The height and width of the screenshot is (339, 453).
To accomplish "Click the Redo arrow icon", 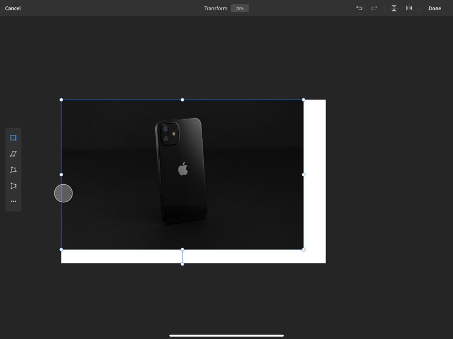I will point(374,8).
